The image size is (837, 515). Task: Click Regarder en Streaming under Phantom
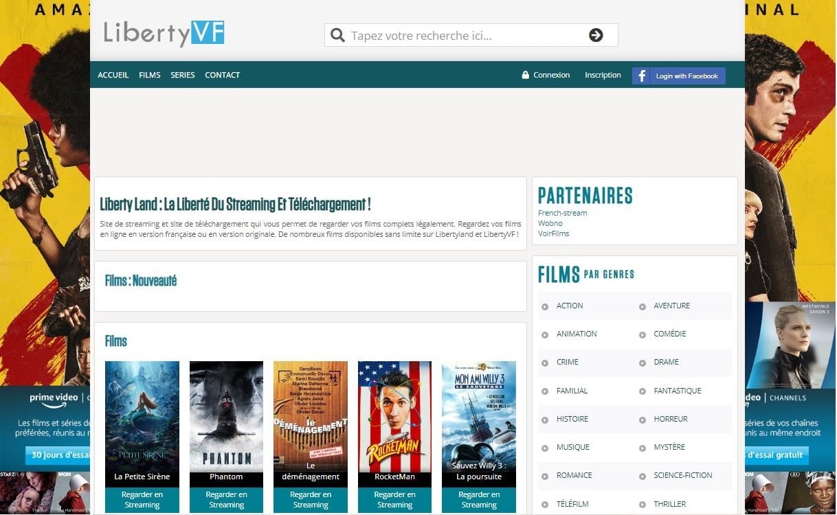point(226,500)
